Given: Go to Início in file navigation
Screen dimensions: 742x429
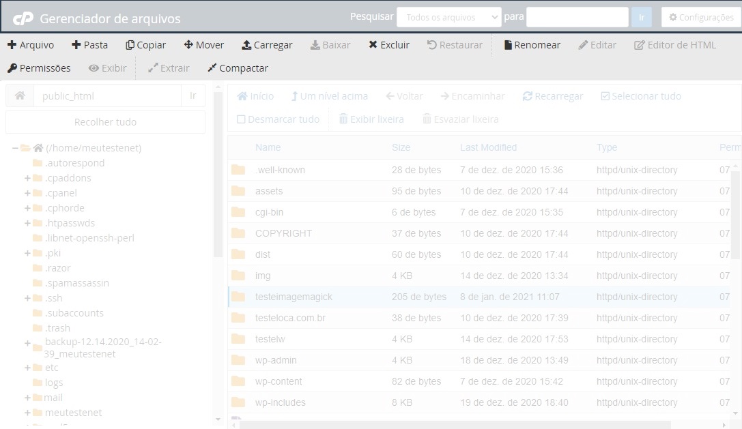Looking at the screenshot, I should (255, 96).
